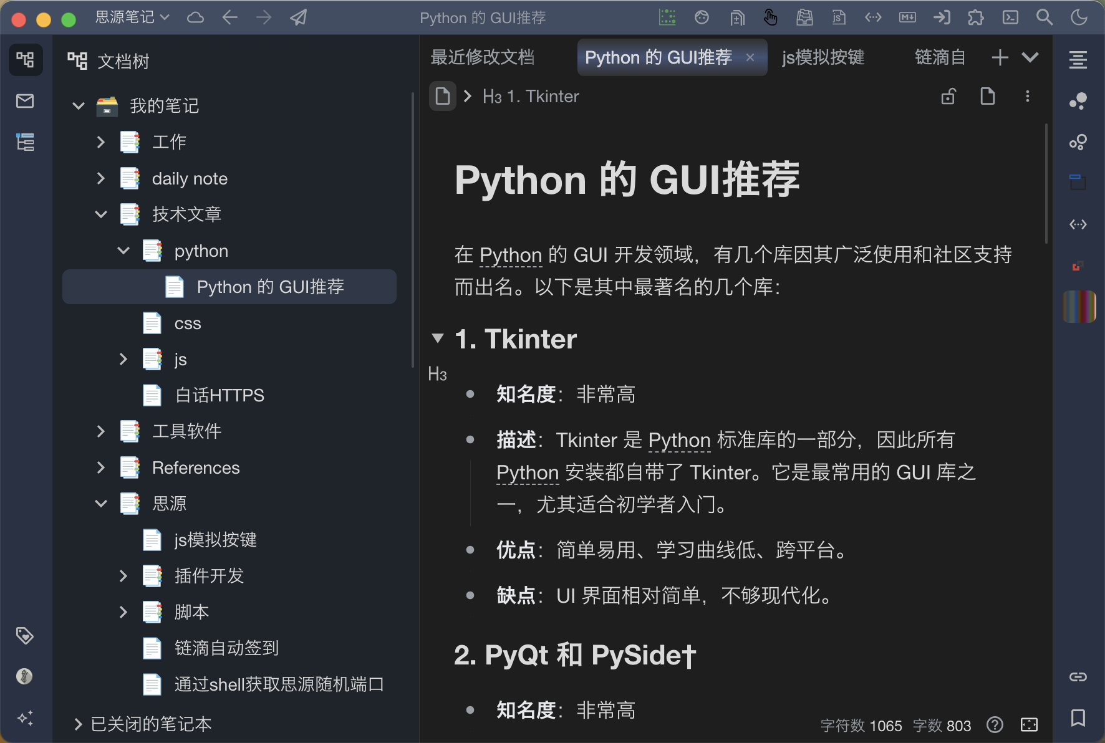This screenshot has width=1105, height=743.
Task: Switch to the js模拟按键 tab
Action: pyautogui.click(x=823, y=57)
